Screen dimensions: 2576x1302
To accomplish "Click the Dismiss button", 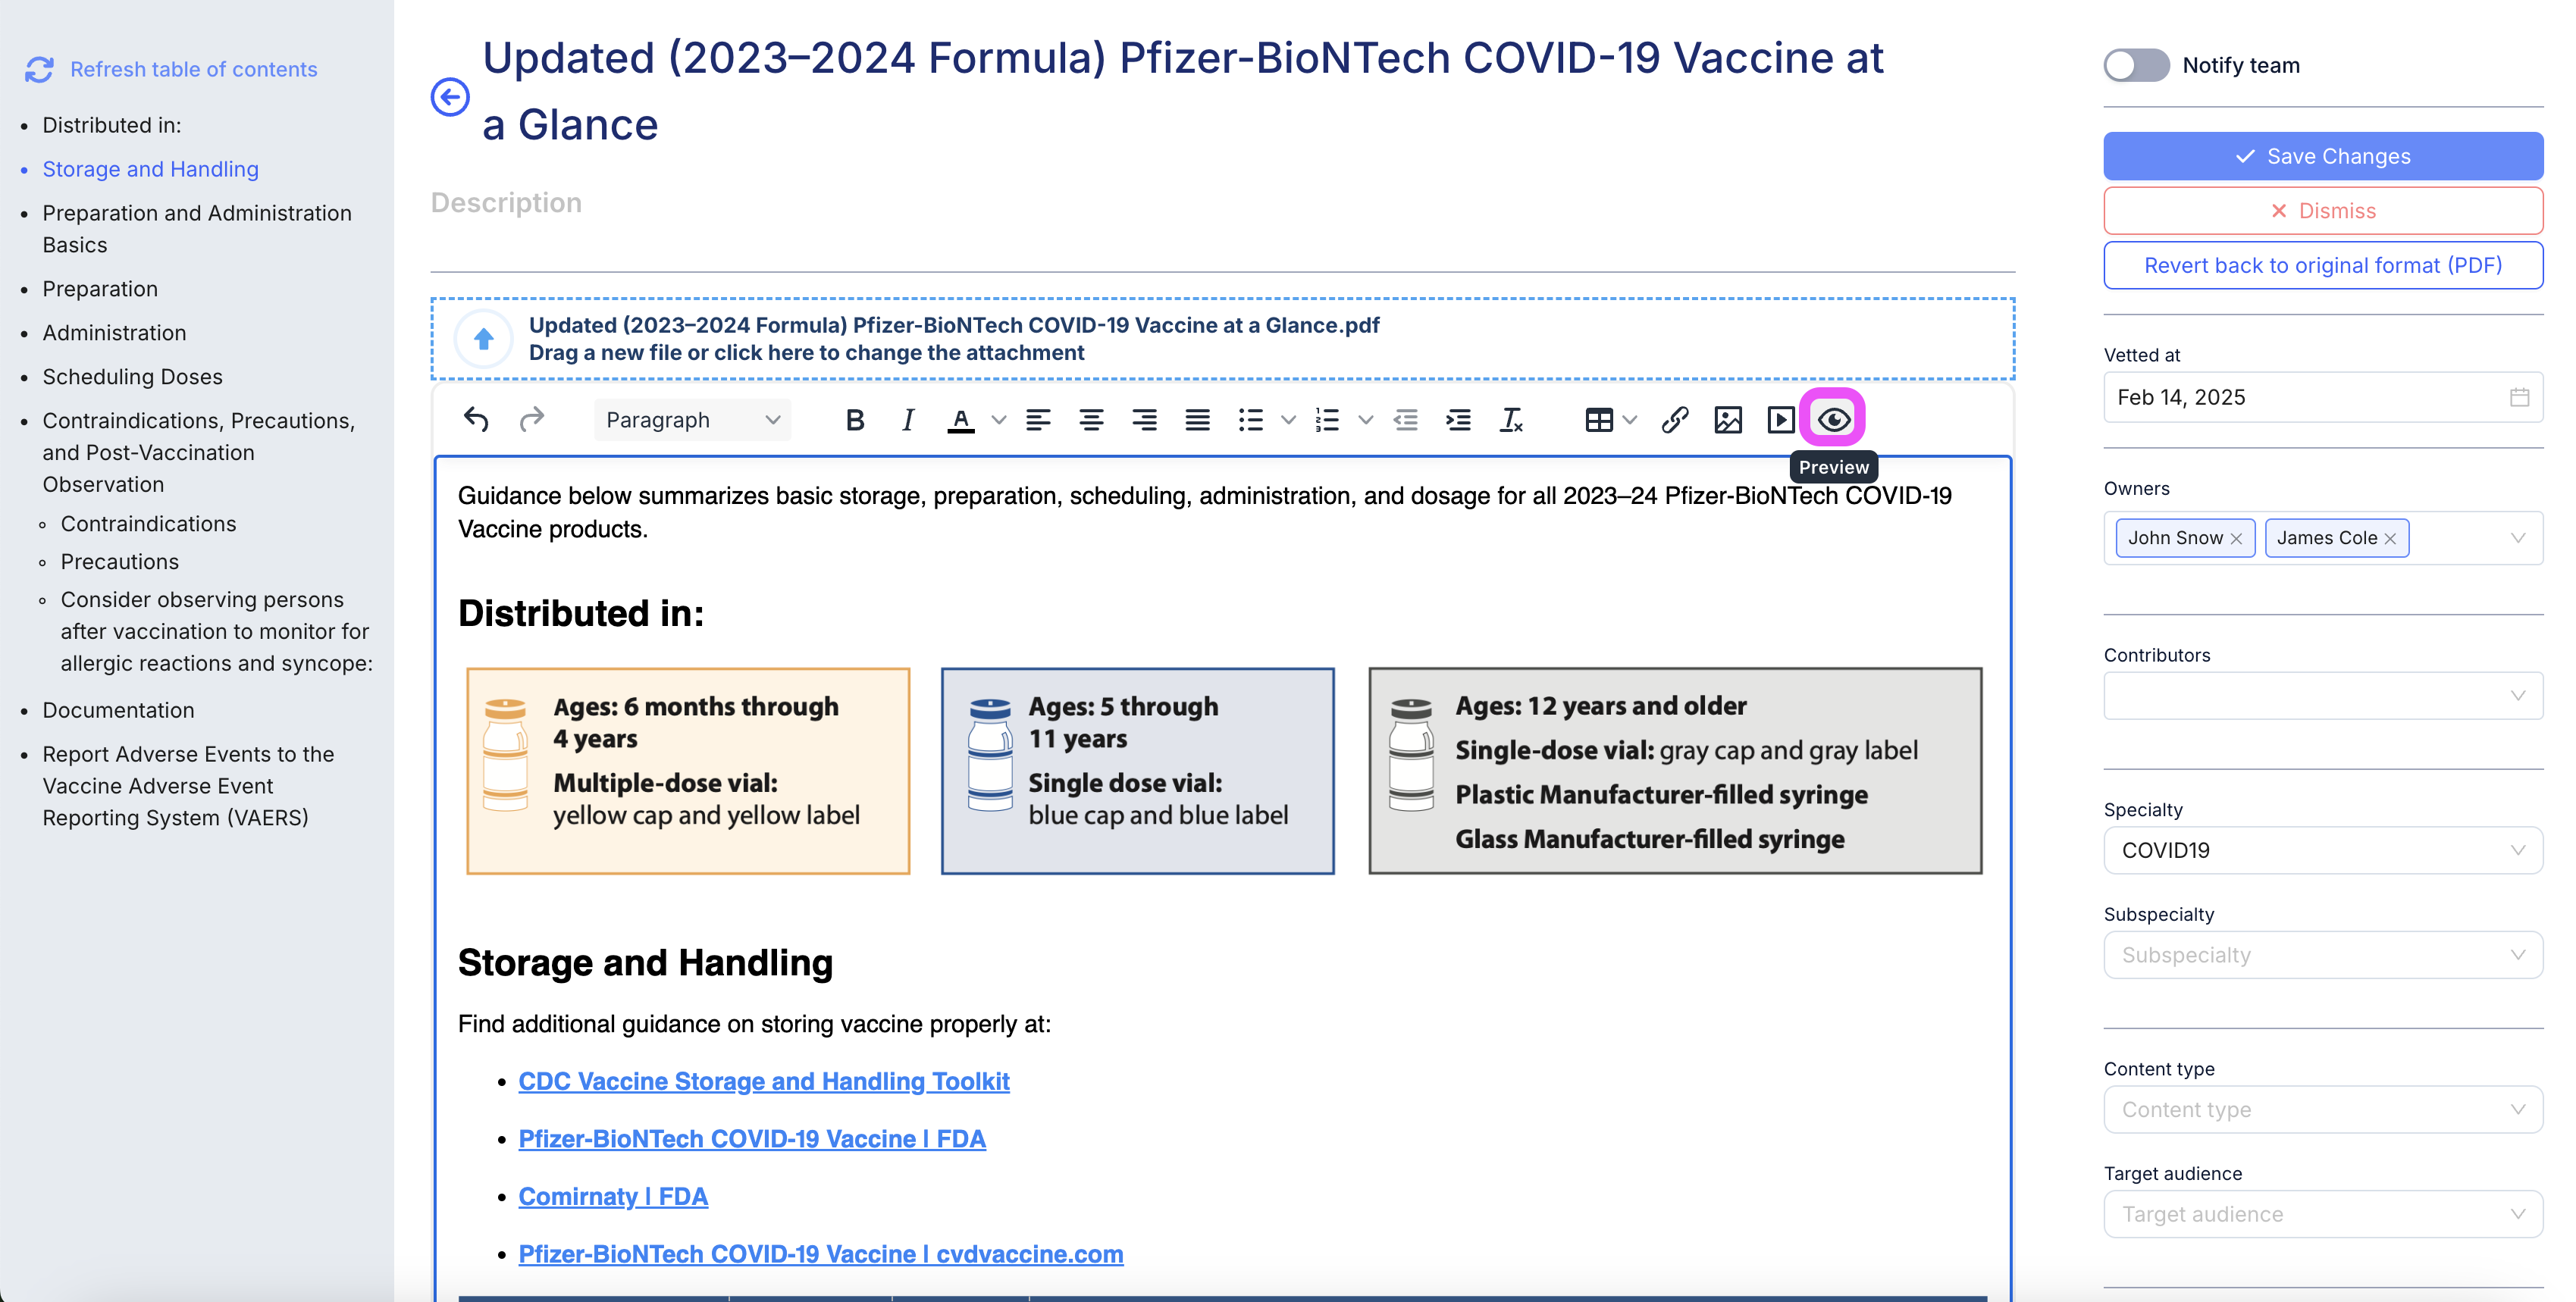I will (2323, 211).
